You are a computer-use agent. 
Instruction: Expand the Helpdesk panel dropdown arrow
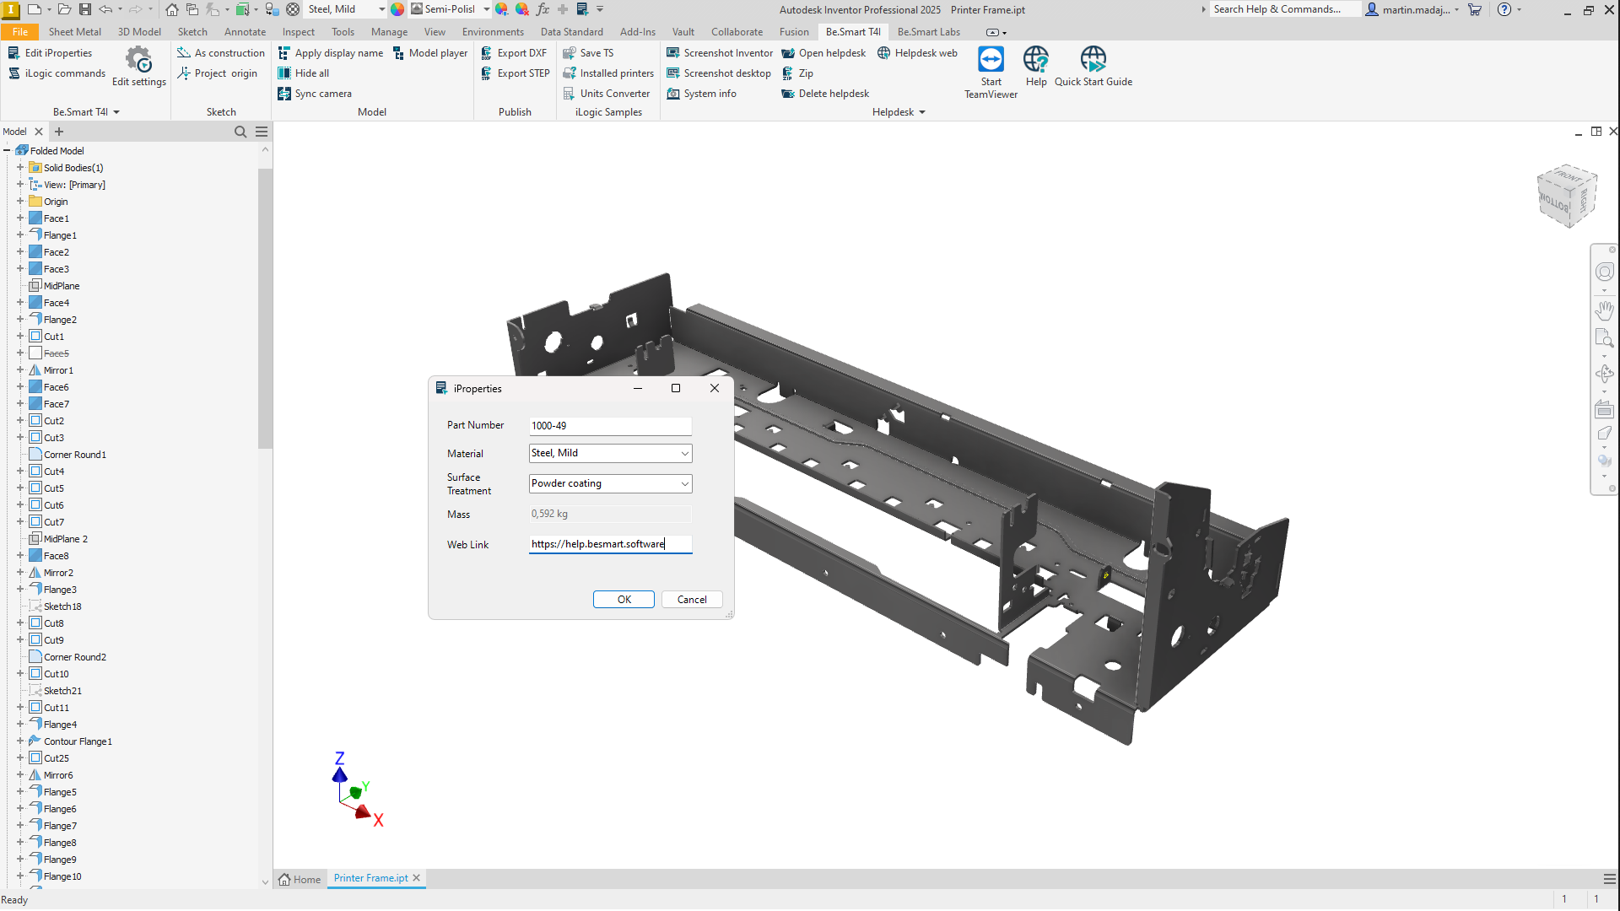coord(922,112)
